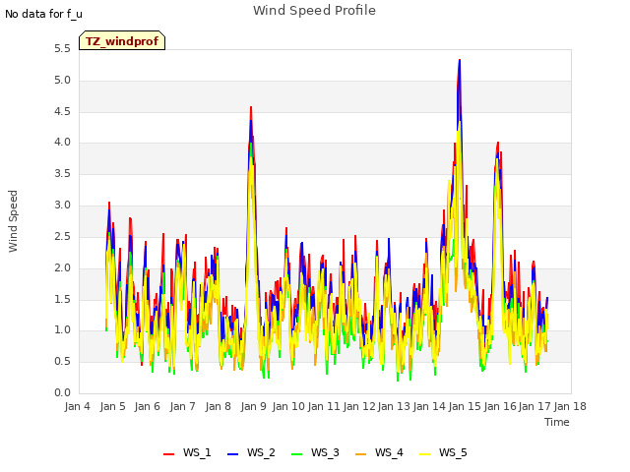Click the Time x-axis label

(557, 422)
